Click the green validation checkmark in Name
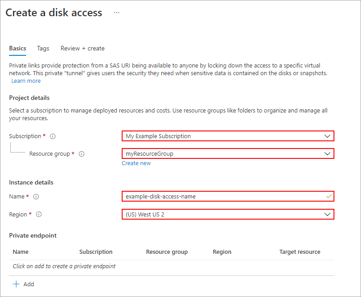Viewport: 361px width, 297px height. [329, 197]
